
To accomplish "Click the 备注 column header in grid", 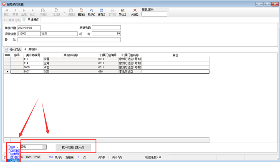I will tap(175, 55).
